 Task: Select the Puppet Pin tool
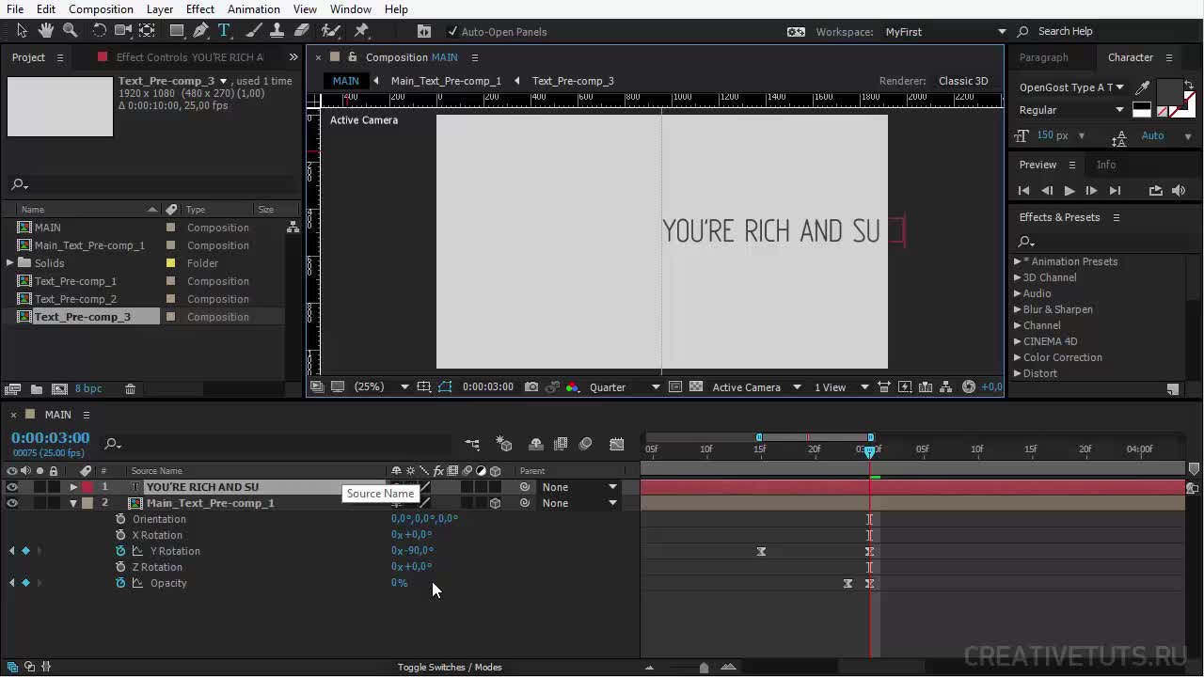[361, 31]
